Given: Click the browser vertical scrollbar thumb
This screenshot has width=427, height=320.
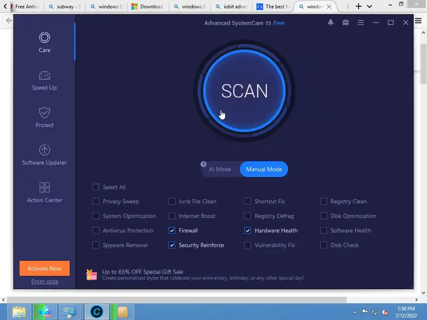Looking at the screenshot, I should pos(423,64).
